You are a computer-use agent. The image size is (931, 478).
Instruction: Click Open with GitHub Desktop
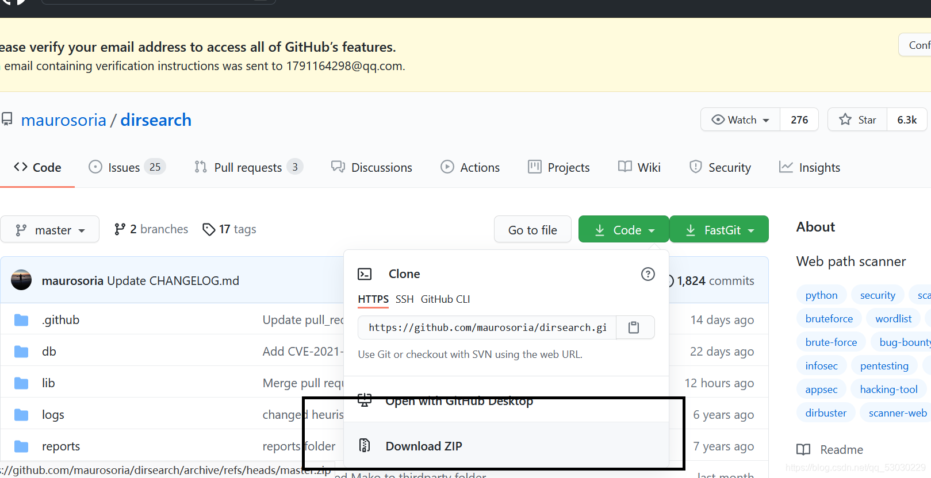pyautogui.click(x=506, y=400)
